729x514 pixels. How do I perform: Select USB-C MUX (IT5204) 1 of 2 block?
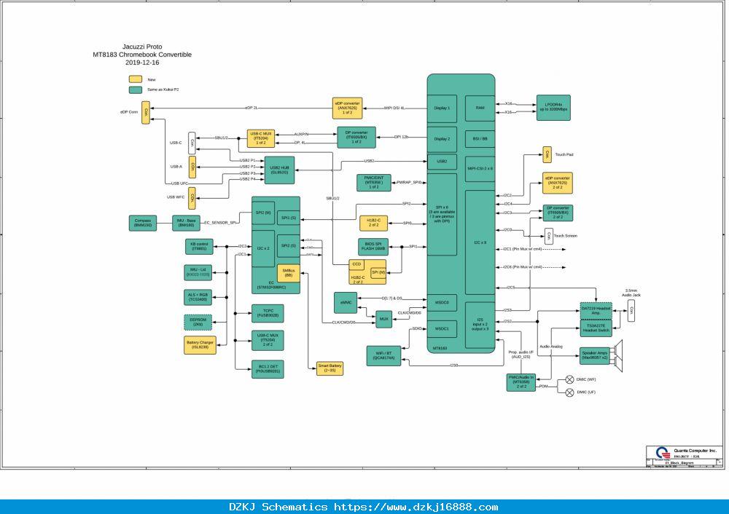[261, 138]
